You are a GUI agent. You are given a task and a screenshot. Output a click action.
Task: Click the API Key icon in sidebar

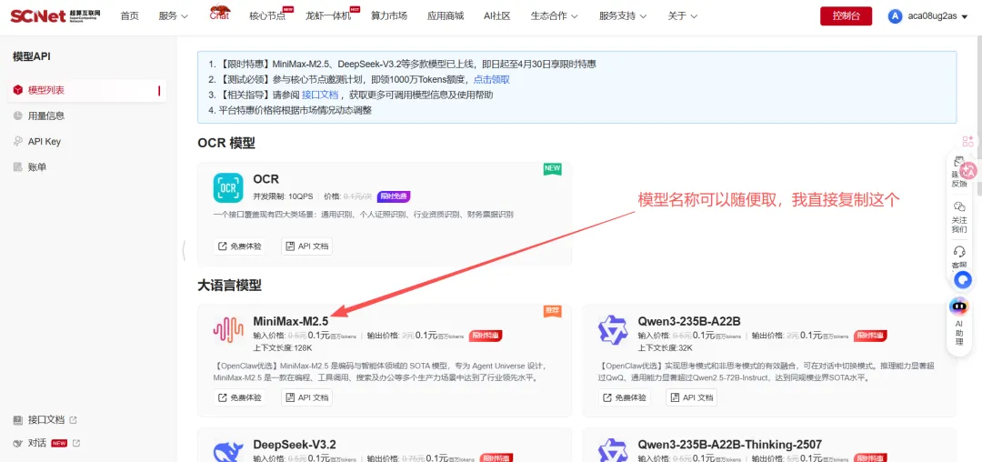click(x=18, y=142)
